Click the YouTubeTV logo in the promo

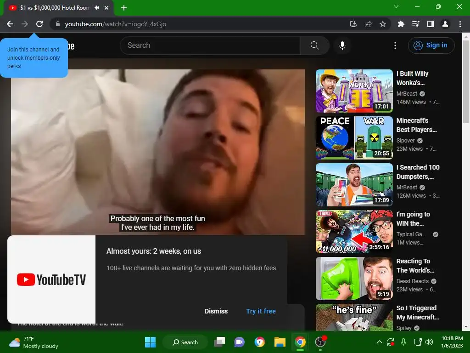click(x=51, y=279)
